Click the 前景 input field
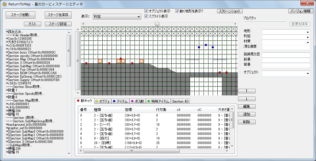This screenshot has width=316, height=161. [286, 60]
